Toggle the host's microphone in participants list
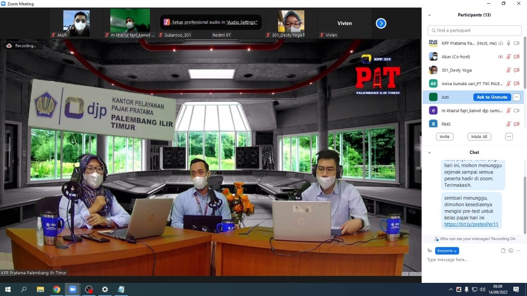 pos(508,43)
